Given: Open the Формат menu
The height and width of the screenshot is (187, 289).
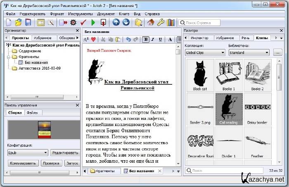Looking at the screenshot, I should tap(57, 14).
